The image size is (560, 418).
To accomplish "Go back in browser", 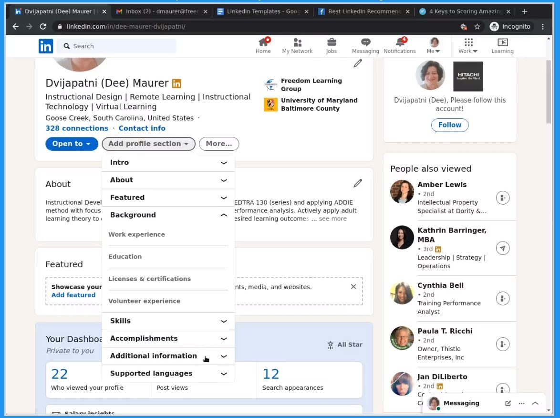I will pyautogui.click(x=15, y=26).
